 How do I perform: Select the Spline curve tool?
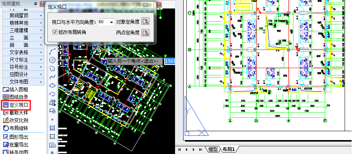pos(52,77)
